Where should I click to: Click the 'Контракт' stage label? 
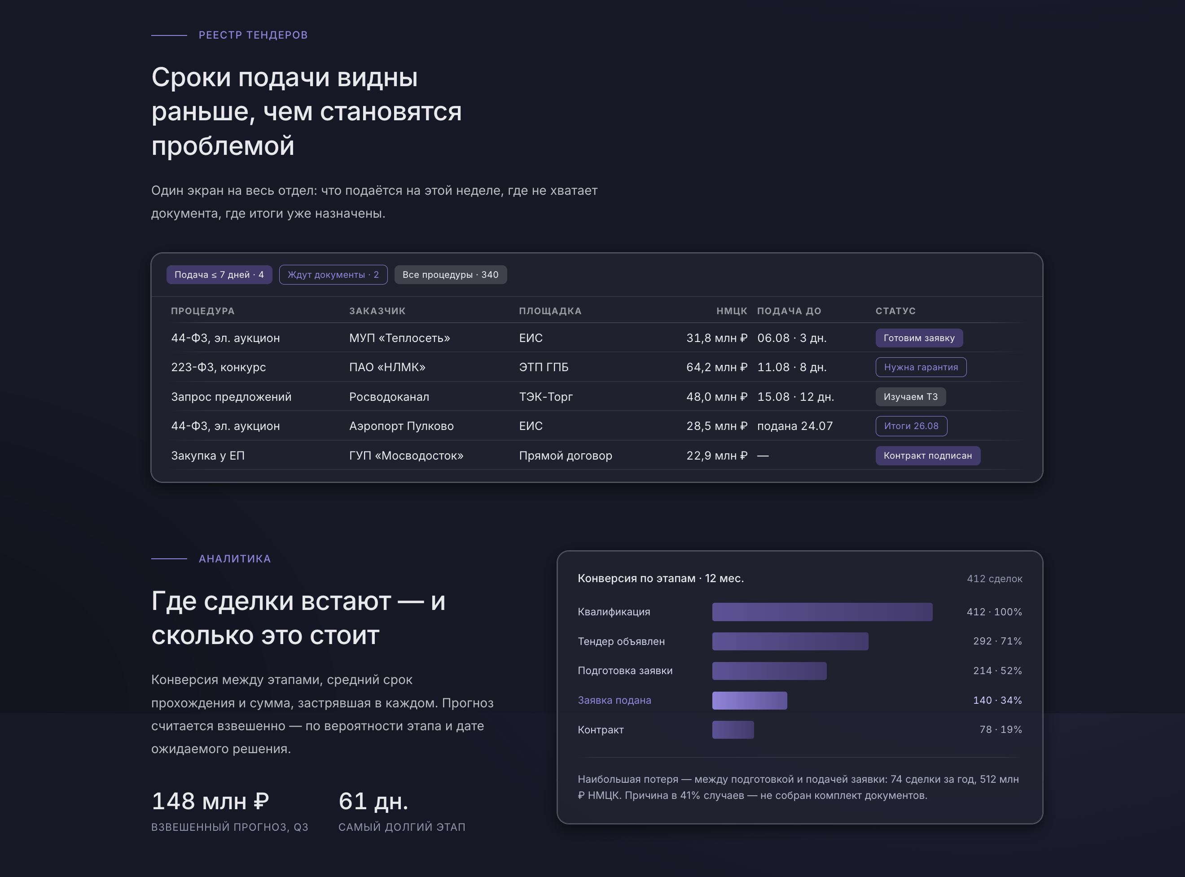[x=601, y=729]
